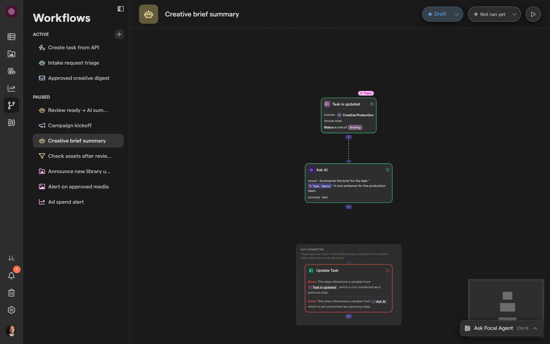Click the app logo icon in sidebar
The image size is (550, 344).
tap(11, 11)
